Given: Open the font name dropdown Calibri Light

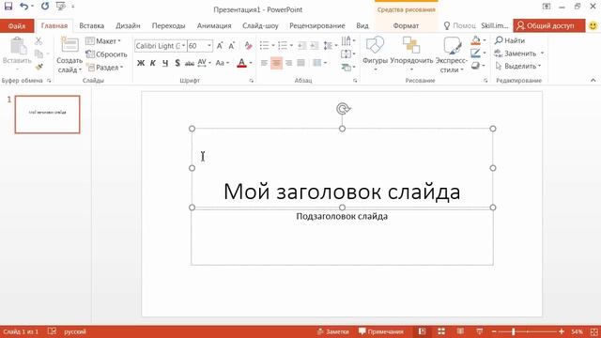Looking at the screenshot, I should [x=183, y=46].
